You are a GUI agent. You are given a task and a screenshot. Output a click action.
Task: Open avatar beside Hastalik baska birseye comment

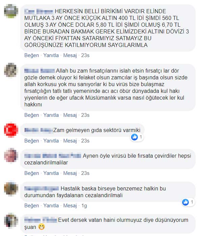(11, 188)
